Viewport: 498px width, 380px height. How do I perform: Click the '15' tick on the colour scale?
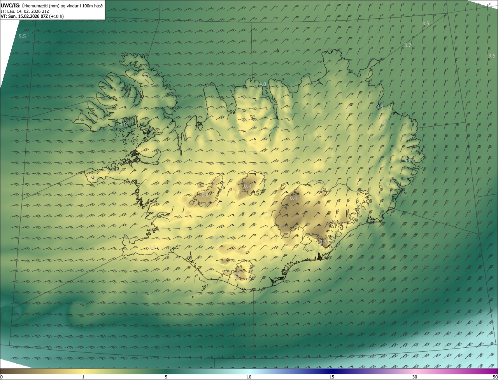point(332,377)
